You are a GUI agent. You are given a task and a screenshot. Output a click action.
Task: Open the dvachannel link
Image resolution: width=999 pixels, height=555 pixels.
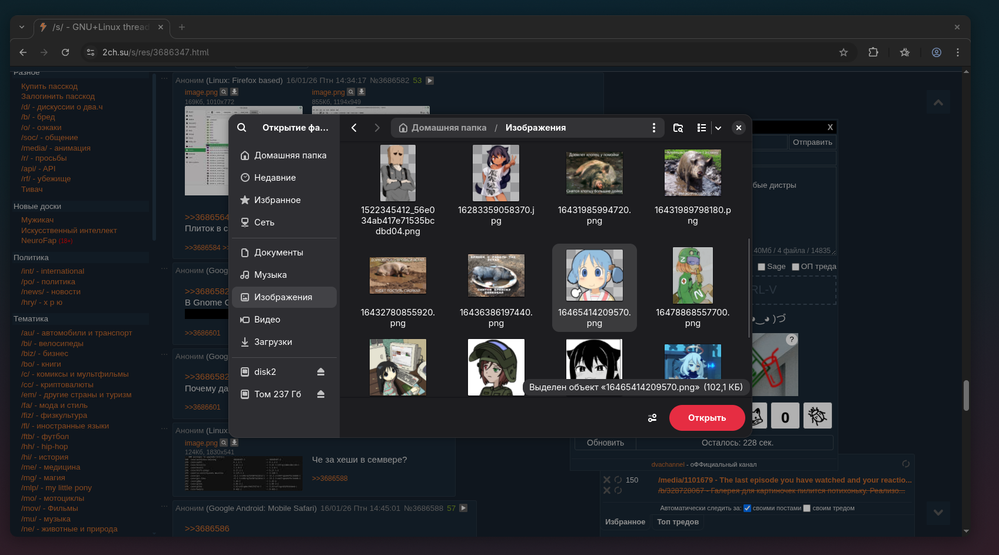tap(668, 464)
